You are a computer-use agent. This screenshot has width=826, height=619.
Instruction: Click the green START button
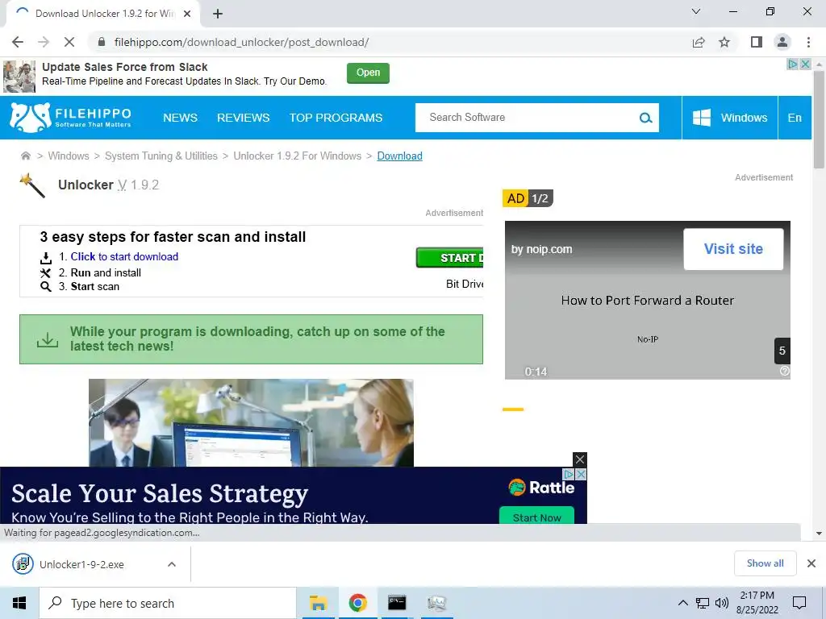(449, 257)
